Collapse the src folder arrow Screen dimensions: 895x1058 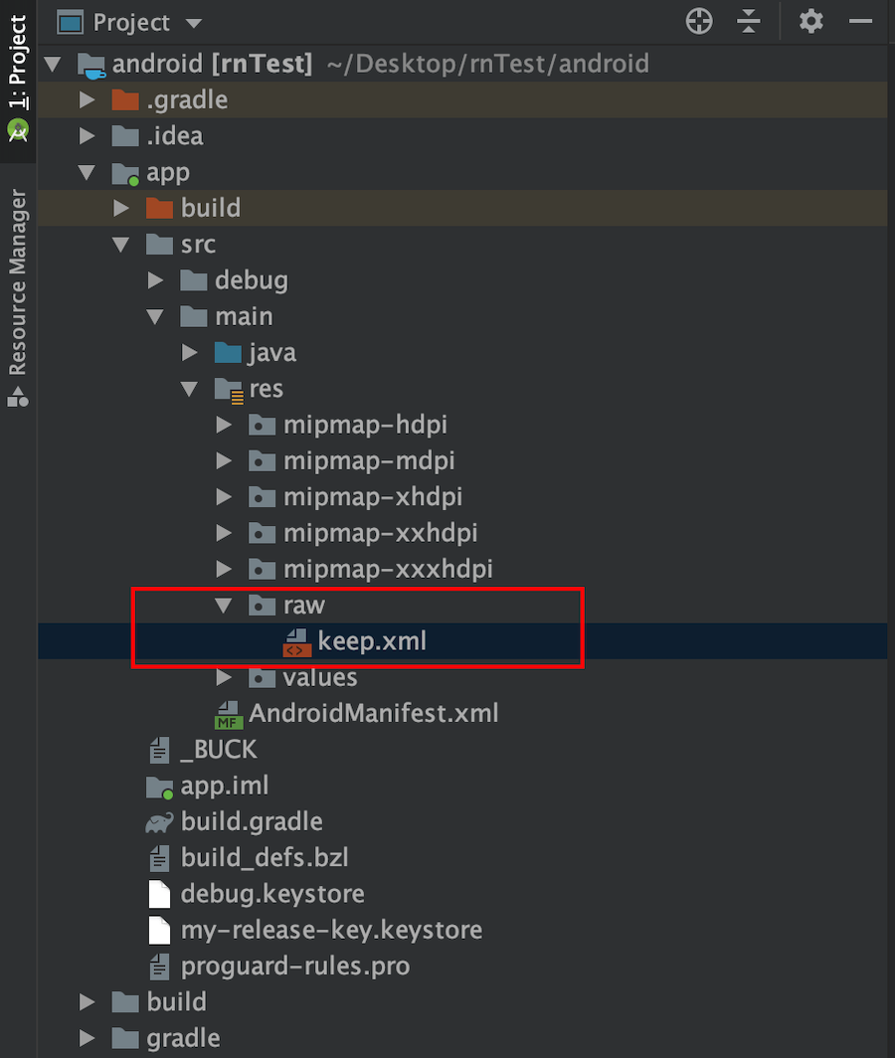(x=121, y=245)
